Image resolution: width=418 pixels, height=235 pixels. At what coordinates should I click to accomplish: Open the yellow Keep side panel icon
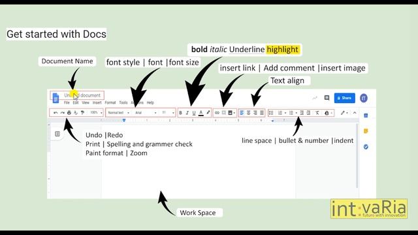point(366,131)
